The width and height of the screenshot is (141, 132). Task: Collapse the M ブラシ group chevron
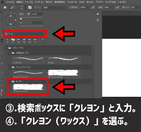(10, 81)
